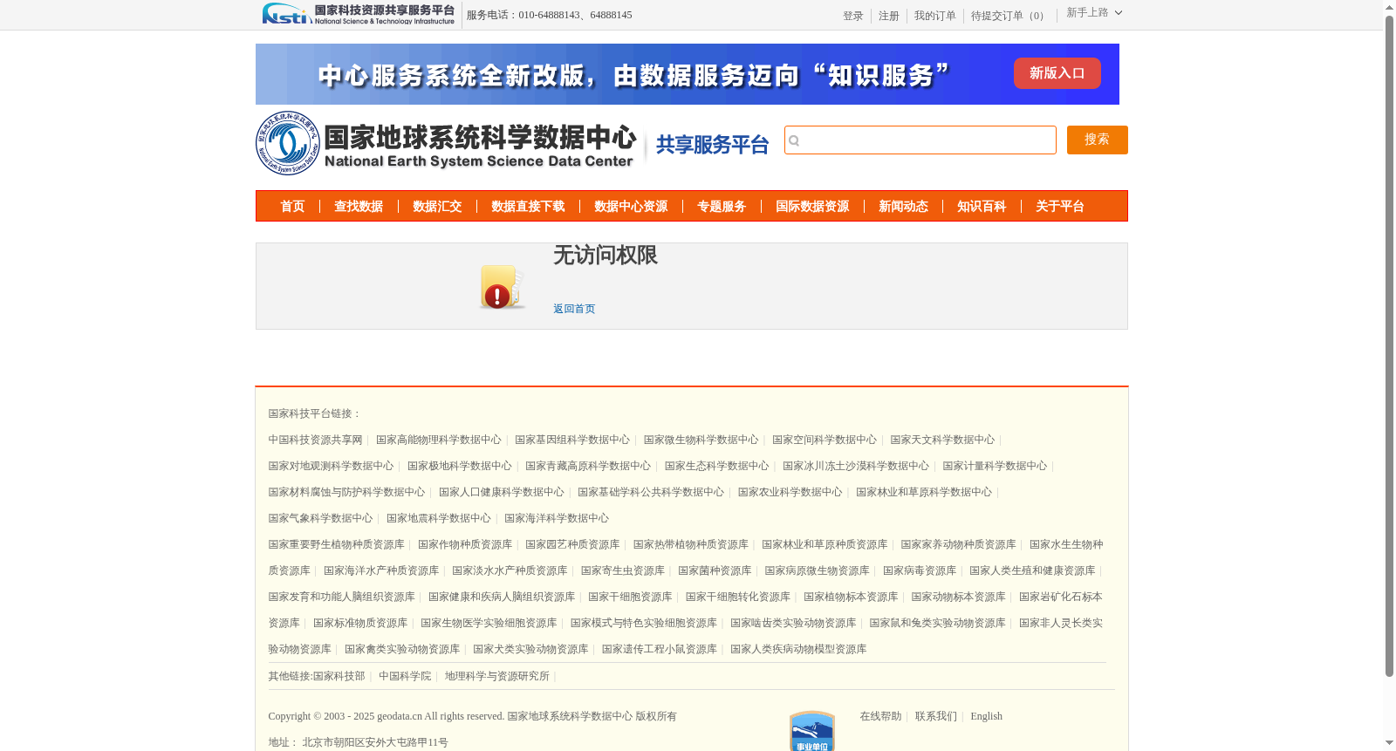This screenshot has width=1396, height=751.
Task: Select 首页 in the navigation bar
Action: pos(292,207)
